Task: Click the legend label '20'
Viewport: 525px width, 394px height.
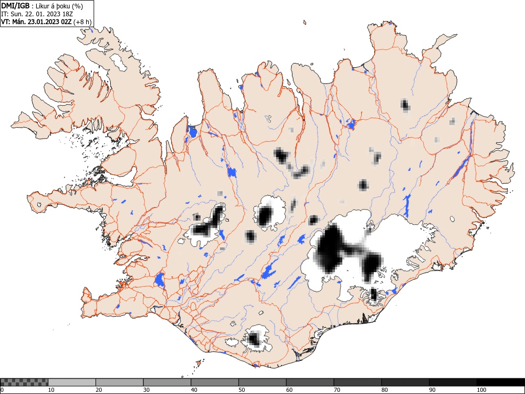Action: 99,390
